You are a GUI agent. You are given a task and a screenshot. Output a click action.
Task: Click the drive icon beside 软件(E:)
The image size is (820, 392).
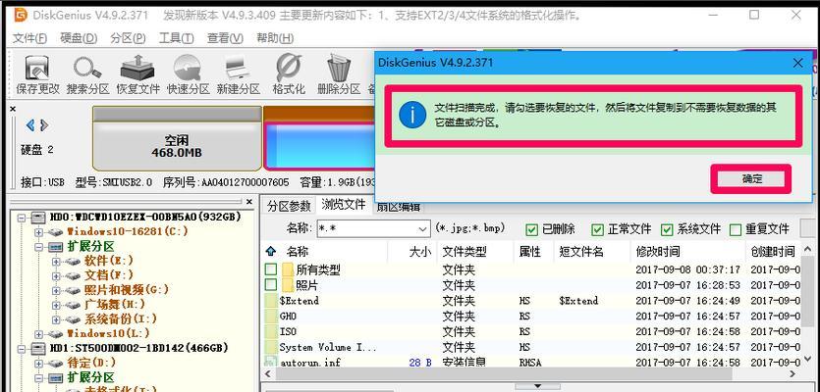pos(73,261)
